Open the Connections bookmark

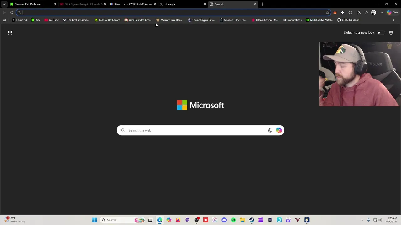coord(292,20)
